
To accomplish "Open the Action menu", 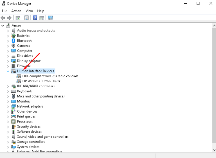I will tap(16, 11).
